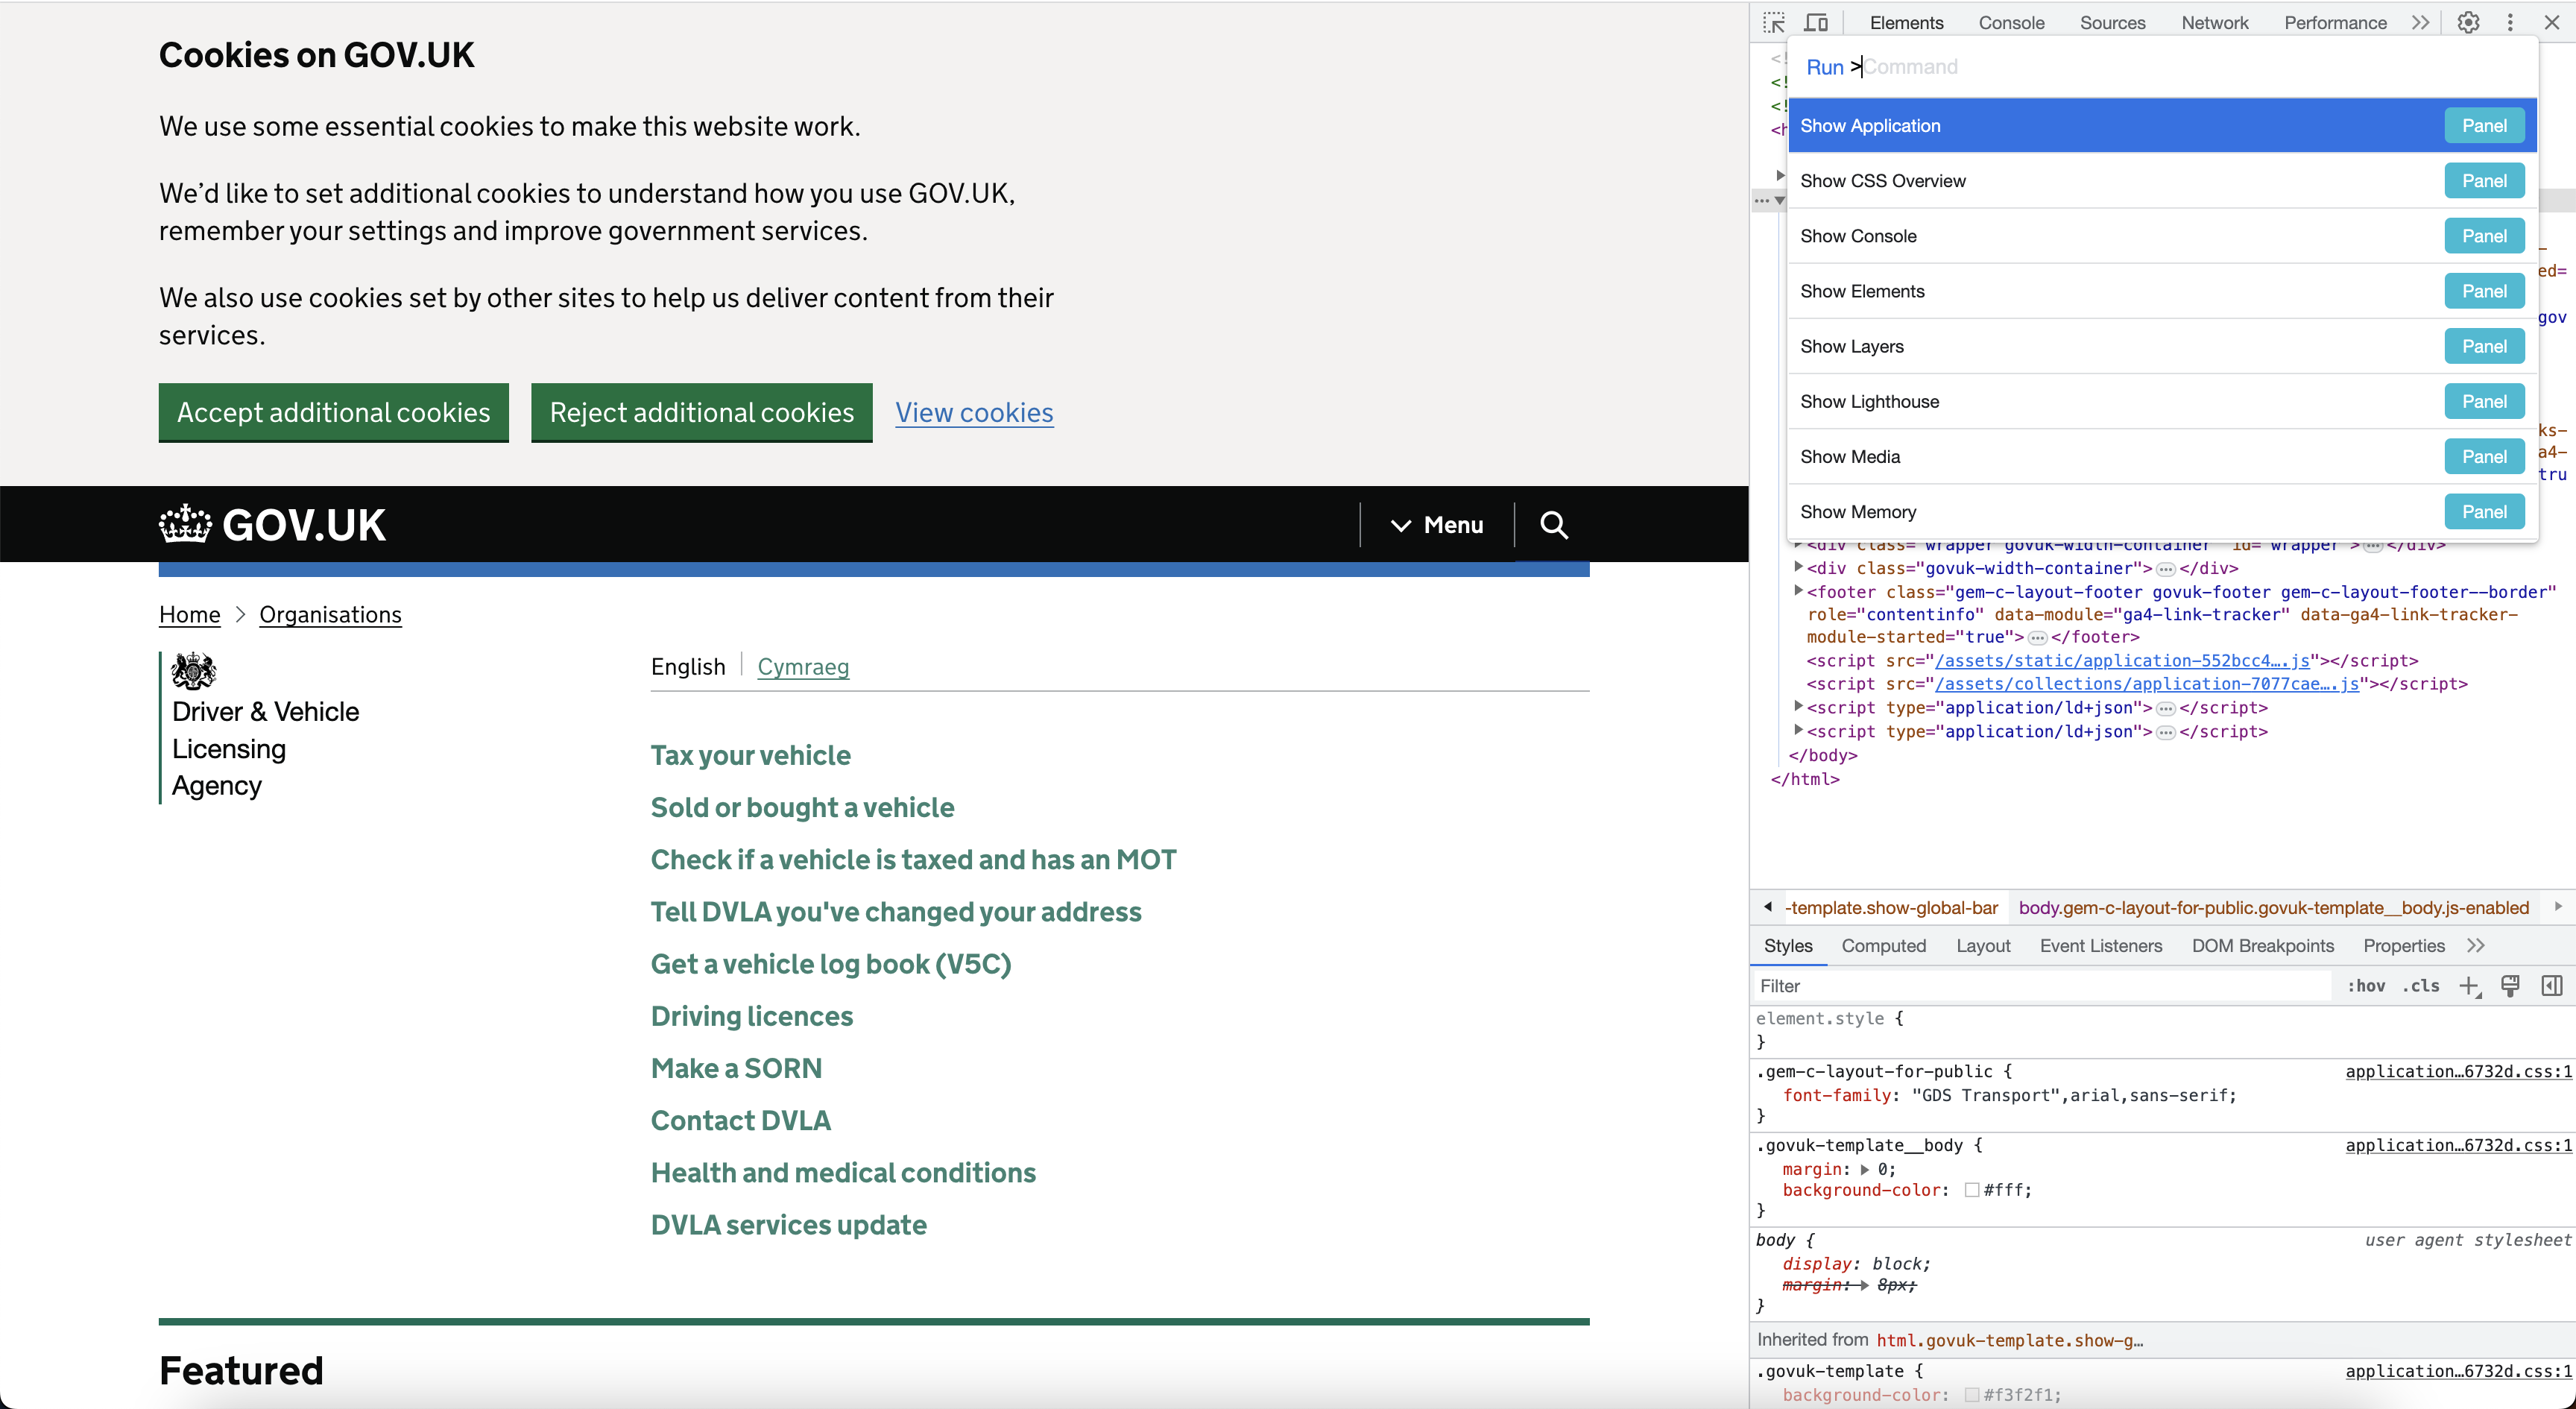The height and width of the screenshot is (1409, 2576).
Task: Switch language to Cymraeg
Action: click(803, 666)
